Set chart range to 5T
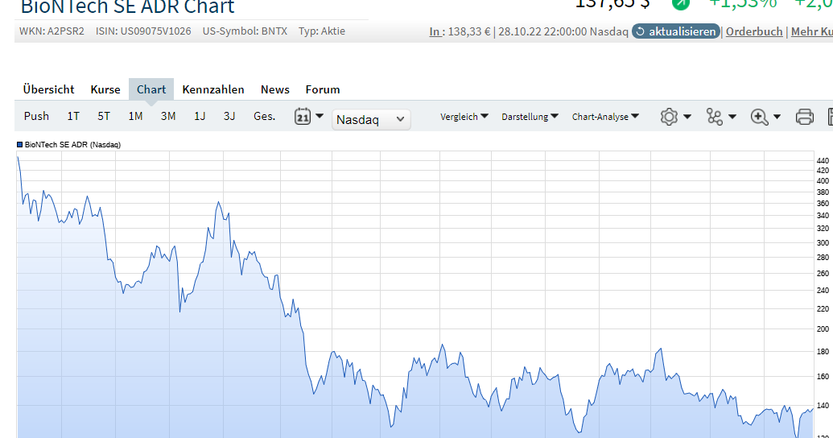Screen dimensions: 833x438 (x=104, y=116)
